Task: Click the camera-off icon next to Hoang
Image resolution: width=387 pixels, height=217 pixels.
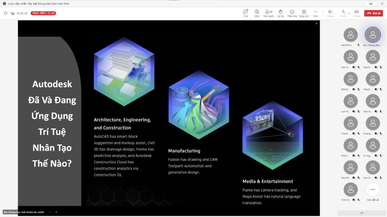Action: click(x=376, y=134)
